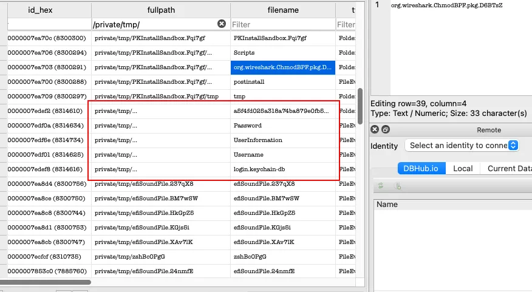This screenshot has width=532, height=292.
Task: Switch to the DBHub.io tab
Action: pos(421,169)
